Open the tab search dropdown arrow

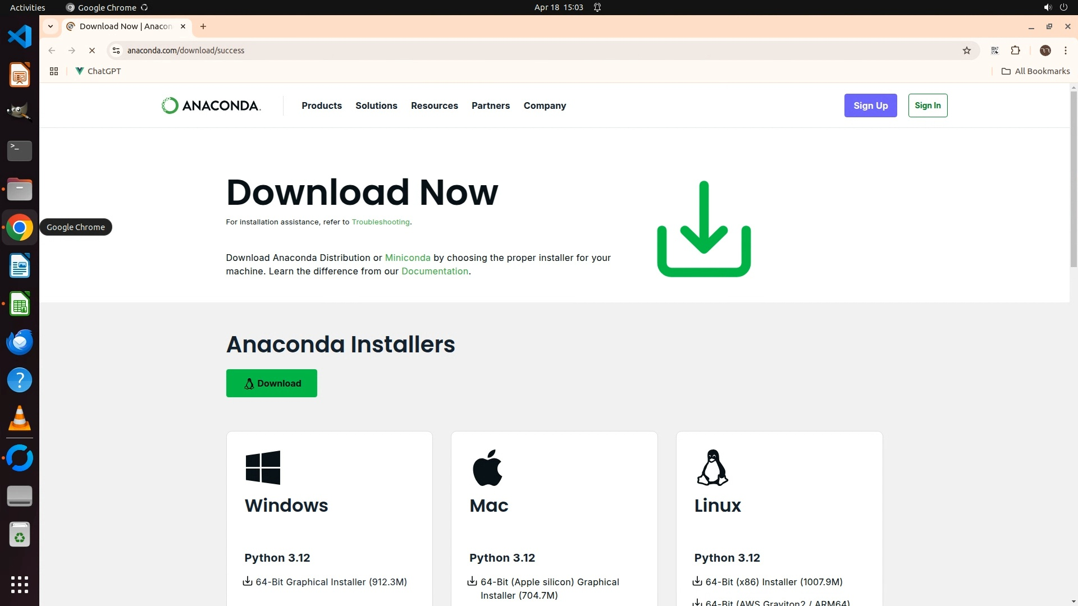(x=51, y=26)
